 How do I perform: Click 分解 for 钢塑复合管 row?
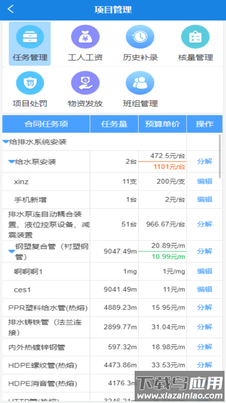pos(204,251)
